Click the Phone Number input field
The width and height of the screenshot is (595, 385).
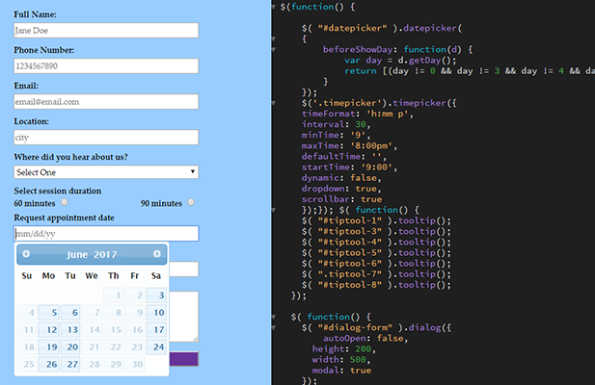pos(106,65)
